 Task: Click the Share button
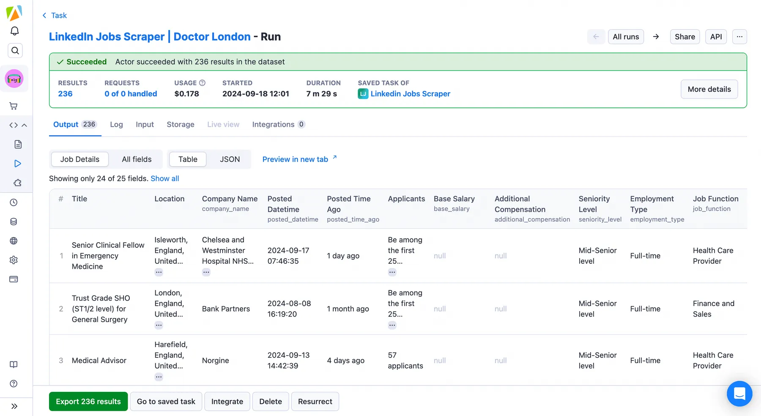(685, 37)
